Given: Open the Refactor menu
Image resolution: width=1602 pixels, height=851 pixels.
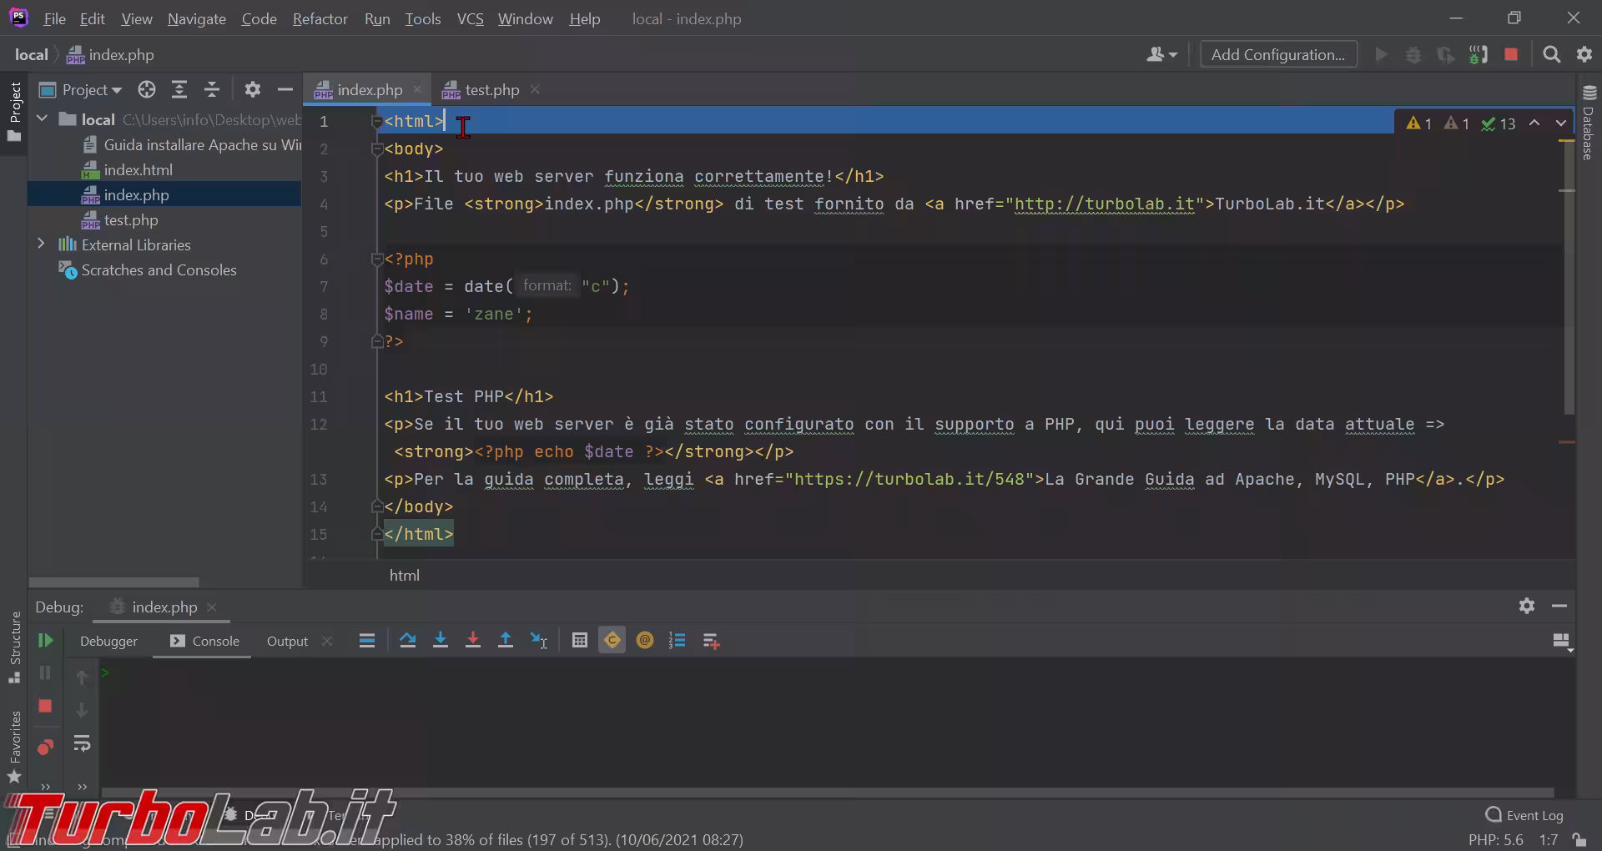Looking at the screenshot, I should click(x=320, y=18).
